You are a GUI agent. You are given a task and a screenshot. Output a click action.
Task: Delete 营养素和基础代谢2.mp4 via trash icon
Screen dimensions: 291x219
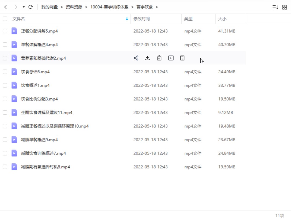[x=159, y=58]
